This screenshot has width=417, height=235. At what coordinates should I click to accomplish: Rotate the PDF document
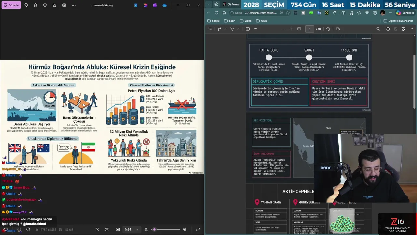(328, 29)
